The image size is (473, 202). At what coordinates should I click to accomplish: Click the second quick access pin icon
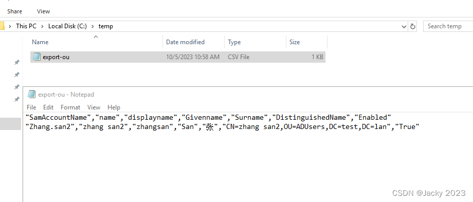[17, 75]
